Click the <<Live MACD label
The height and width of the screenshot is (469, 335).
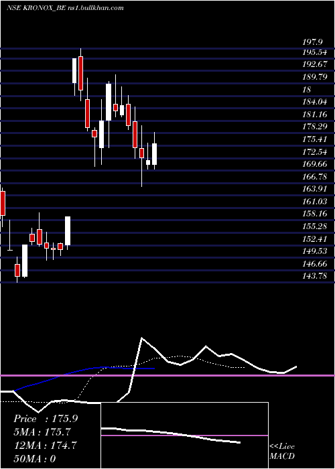[x=282, y=452]
